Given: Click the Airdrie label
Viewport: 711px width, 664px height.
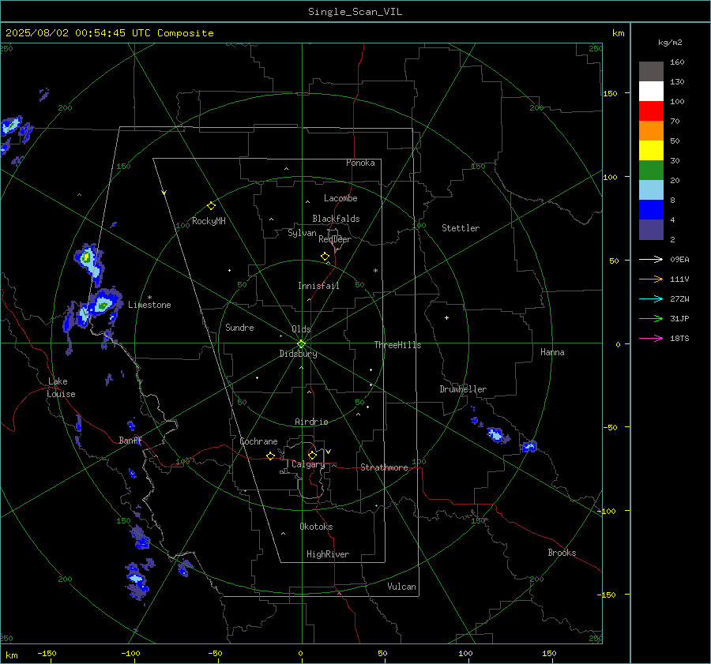Looking at the screenshot, I should coord(311,422).
